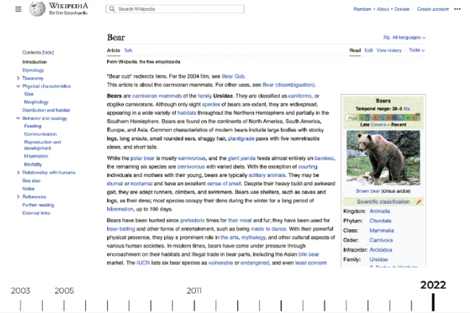Go to the Hibernation subsection

(x=36, y=156)
